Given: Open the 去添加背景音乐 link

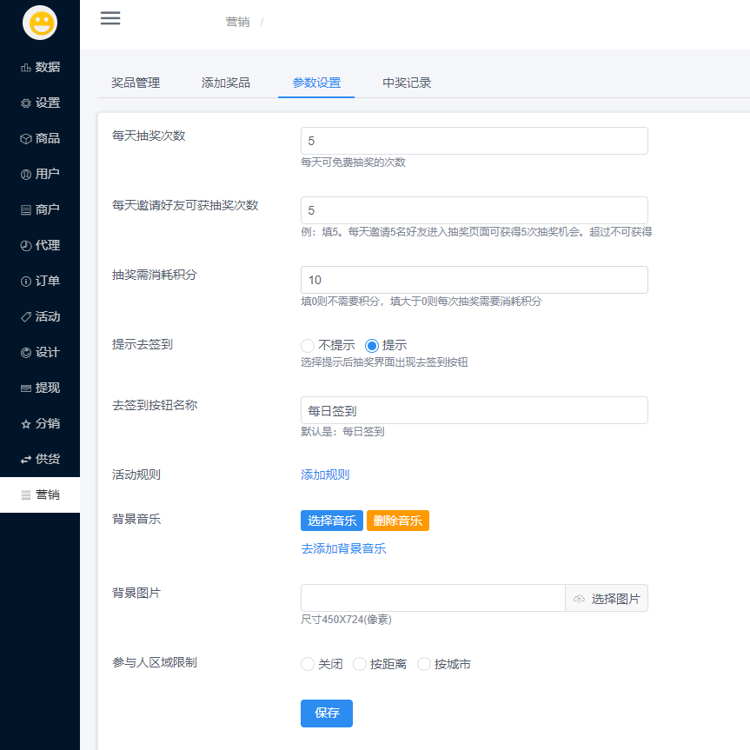Looking at the screenshot, I should click(x=343, y=548).
